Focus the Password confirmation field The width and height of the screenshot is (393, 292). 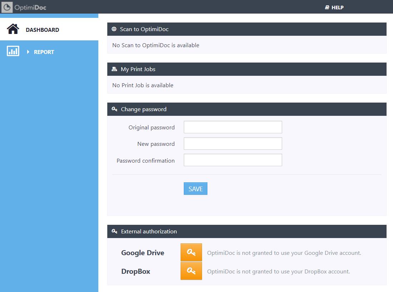[233, 160]
